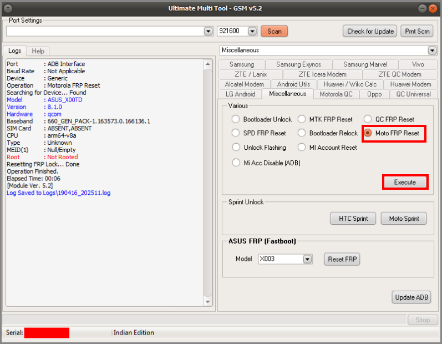Open the Oppo tab
The width and height of the screenshot is (442, 344).
click(374, 94)
